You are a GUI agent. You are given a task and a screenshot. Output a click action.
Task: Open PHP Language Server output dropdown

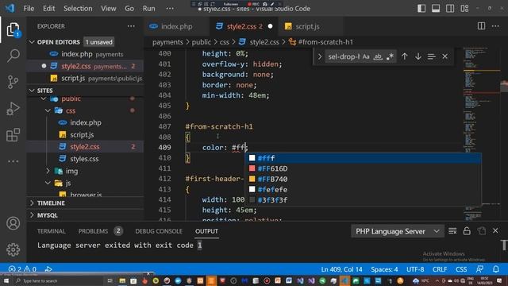click(x=397, y=231)
